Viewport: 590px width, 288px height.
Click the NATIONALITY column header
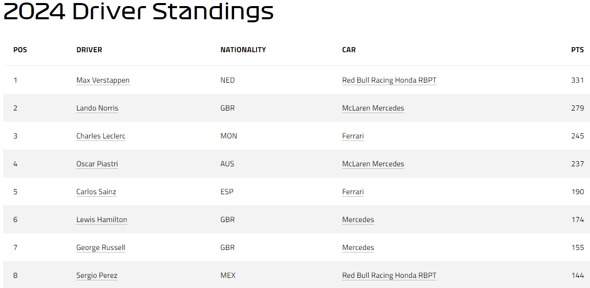(x=243, y=50)
